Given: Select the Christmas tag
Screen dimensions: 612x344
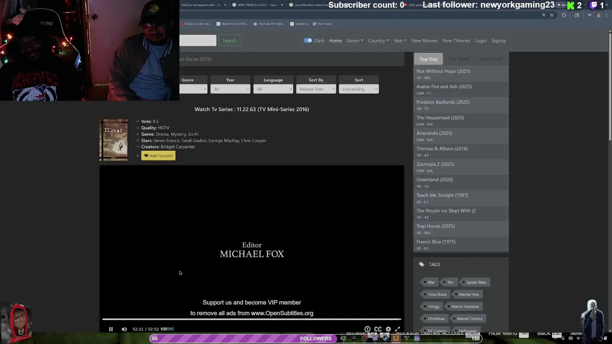Looking at the screenshot, I should (434, 319).
